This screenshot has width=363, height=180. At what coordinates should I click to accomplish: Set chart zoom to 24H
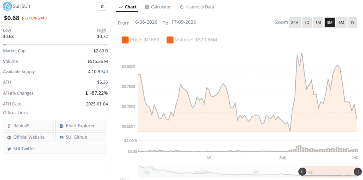coord(295,22)
